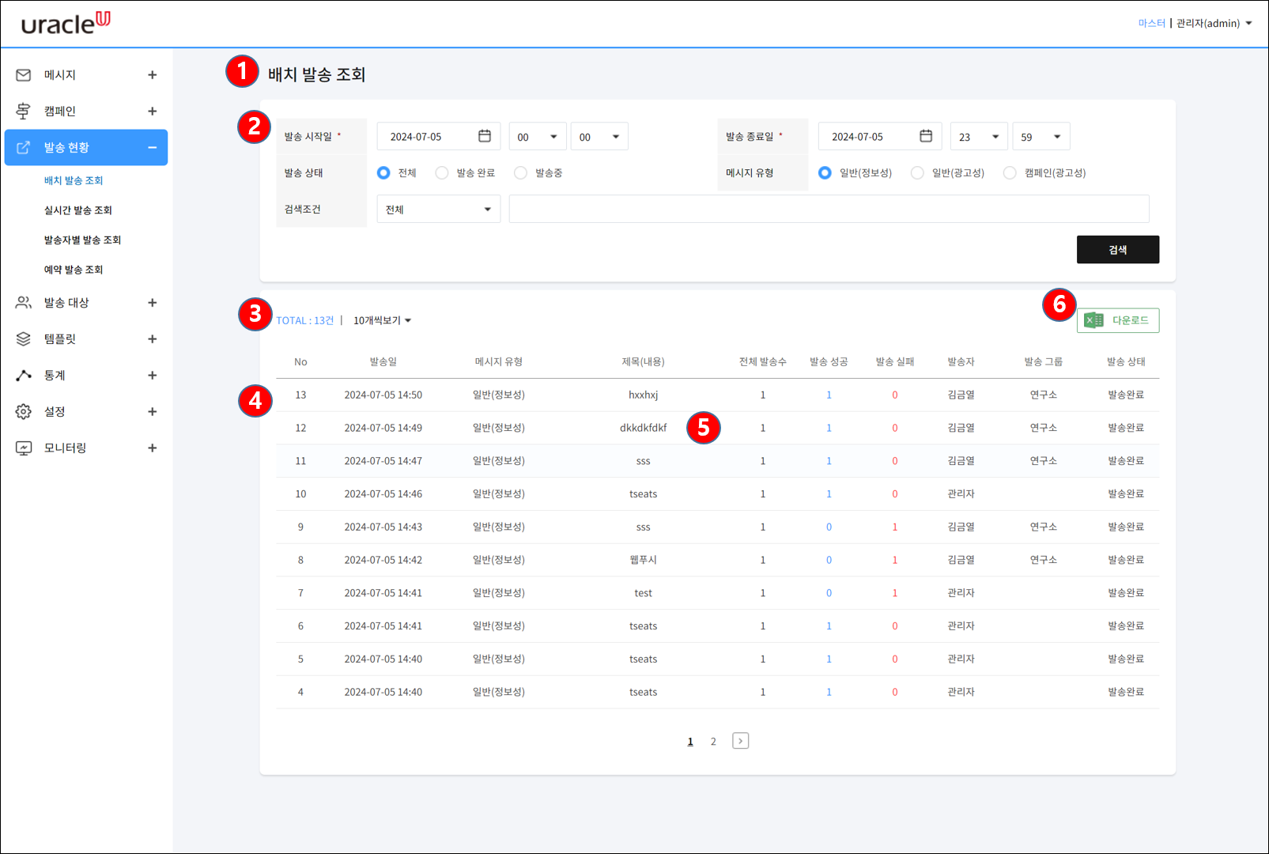Click the 모니터링 monitor icon
1269x854 pixels.
point(24,448)
